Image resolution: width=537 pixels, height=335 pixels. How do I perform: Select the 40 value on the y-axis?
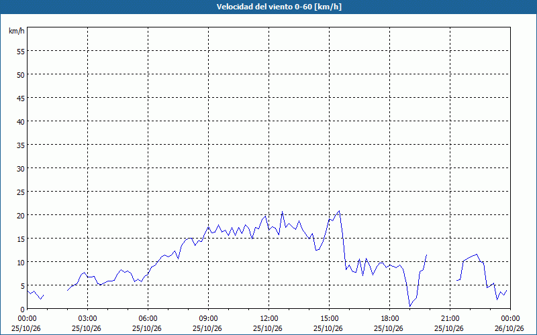(x=21, y=122)
